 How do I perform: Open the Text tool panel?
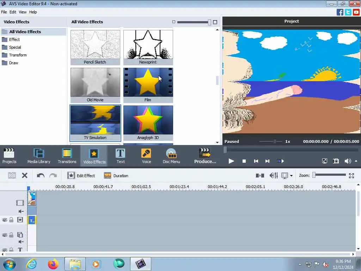(121, 156)
